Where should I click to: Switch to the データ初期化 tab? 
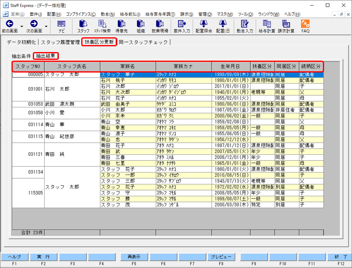pos(21,42)
